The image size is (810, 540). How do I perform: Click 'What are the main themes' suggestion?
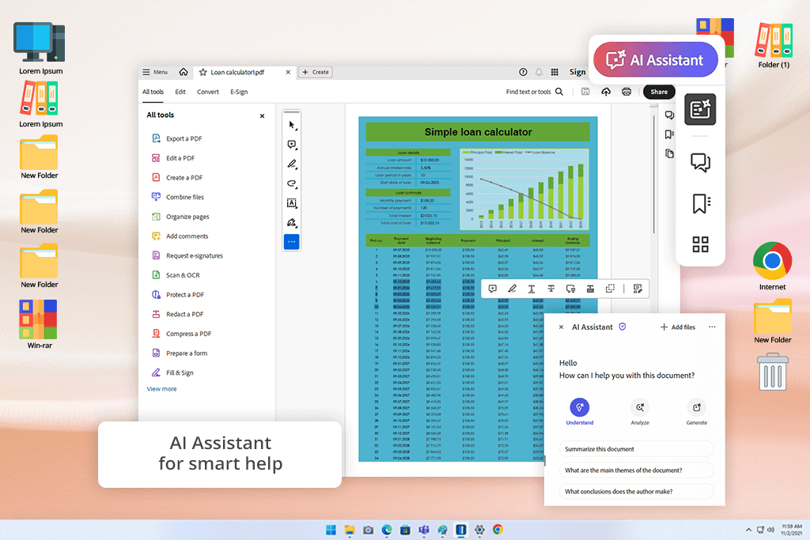(637, 470)
